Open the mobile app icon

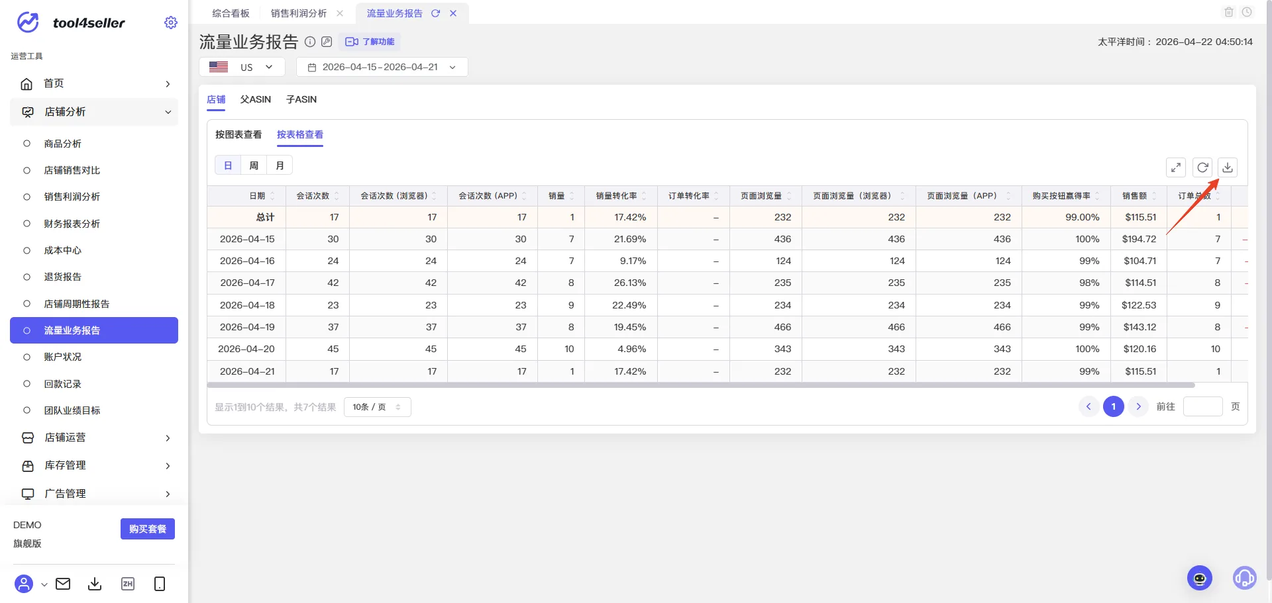[160, 584]
